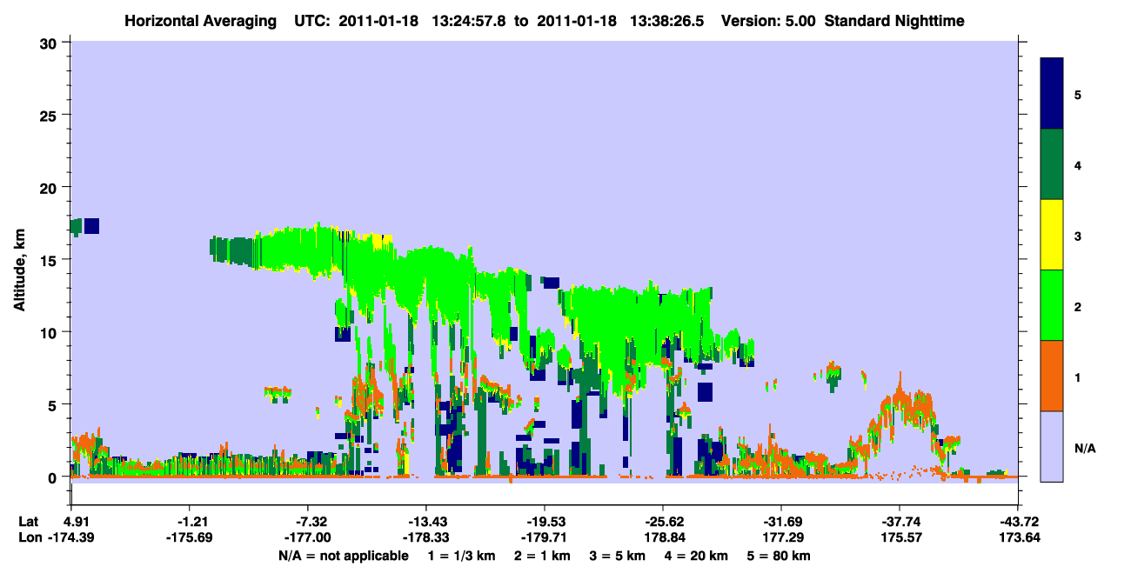Viewport: 1131px width, 580px height.
Task: Click the dark blue colorbar segment labeled 5
Action: 1052,94
